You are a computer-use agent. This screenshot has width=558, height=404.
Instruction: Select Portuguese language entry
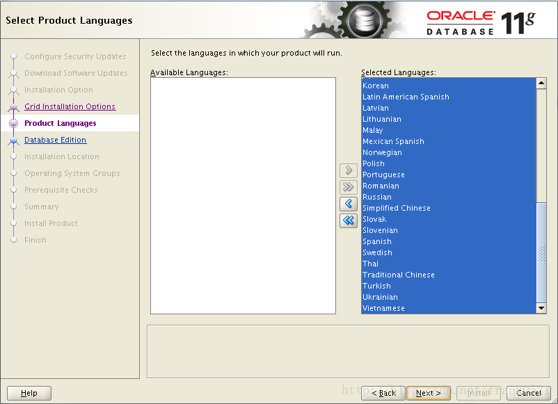click(449, 175)
